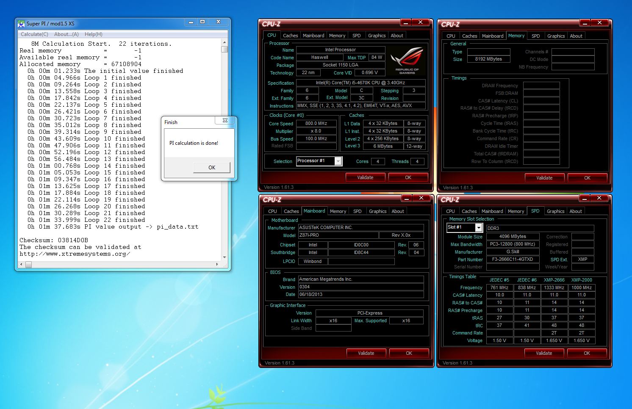Click the up arrow of Super PI vertical scrollbar
The image size is (632, 409).
click(225, 42)
